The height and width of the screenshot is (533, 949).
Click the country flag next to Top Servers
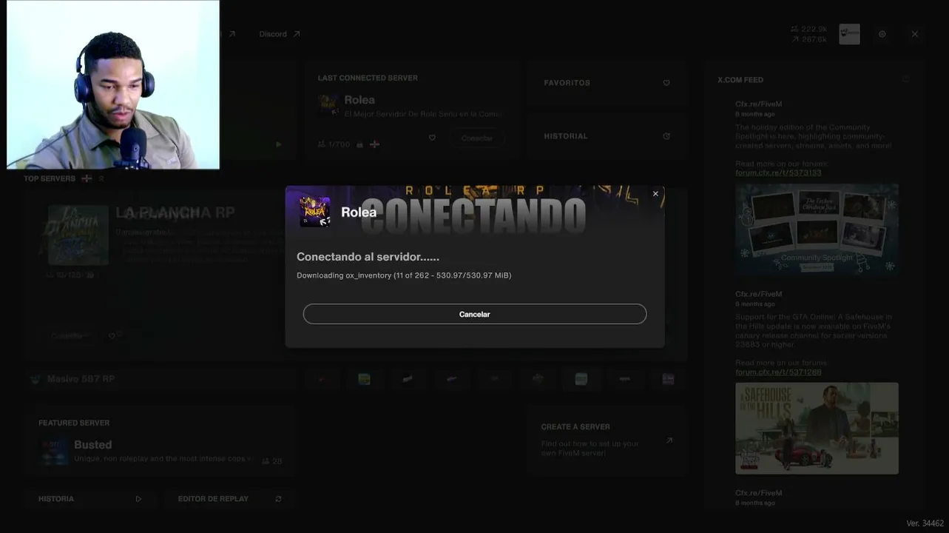pos(87,178)
